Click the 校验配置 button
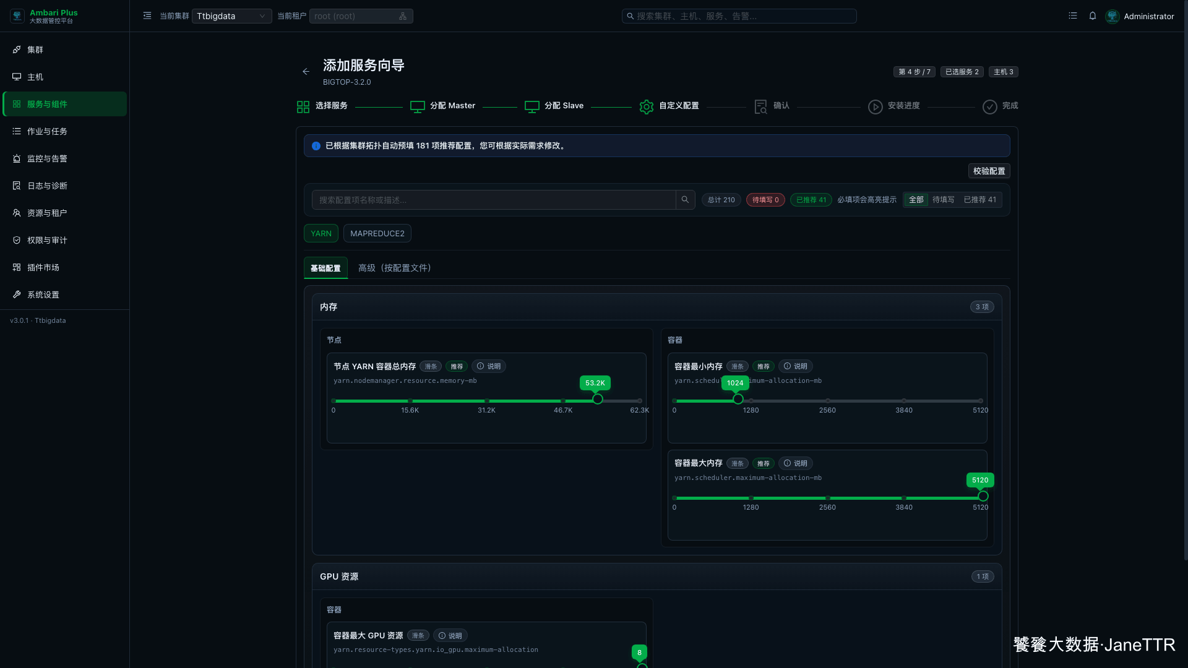This screenshot has height=668, width=1188. point(989,171)
